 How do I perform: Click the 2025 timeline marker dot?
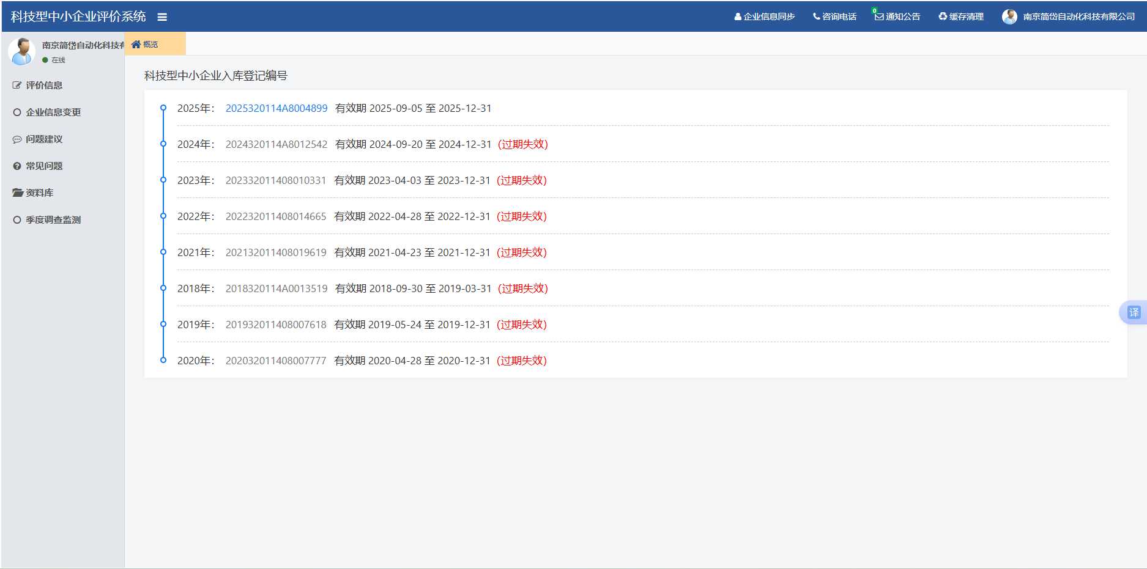[163, 108]
